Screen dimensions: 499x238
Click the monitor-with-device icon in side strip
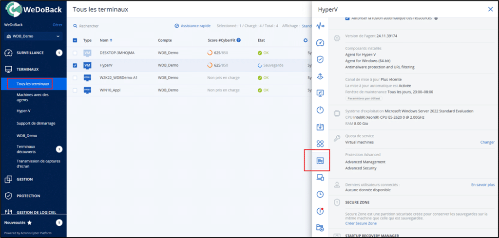[320, 178]
